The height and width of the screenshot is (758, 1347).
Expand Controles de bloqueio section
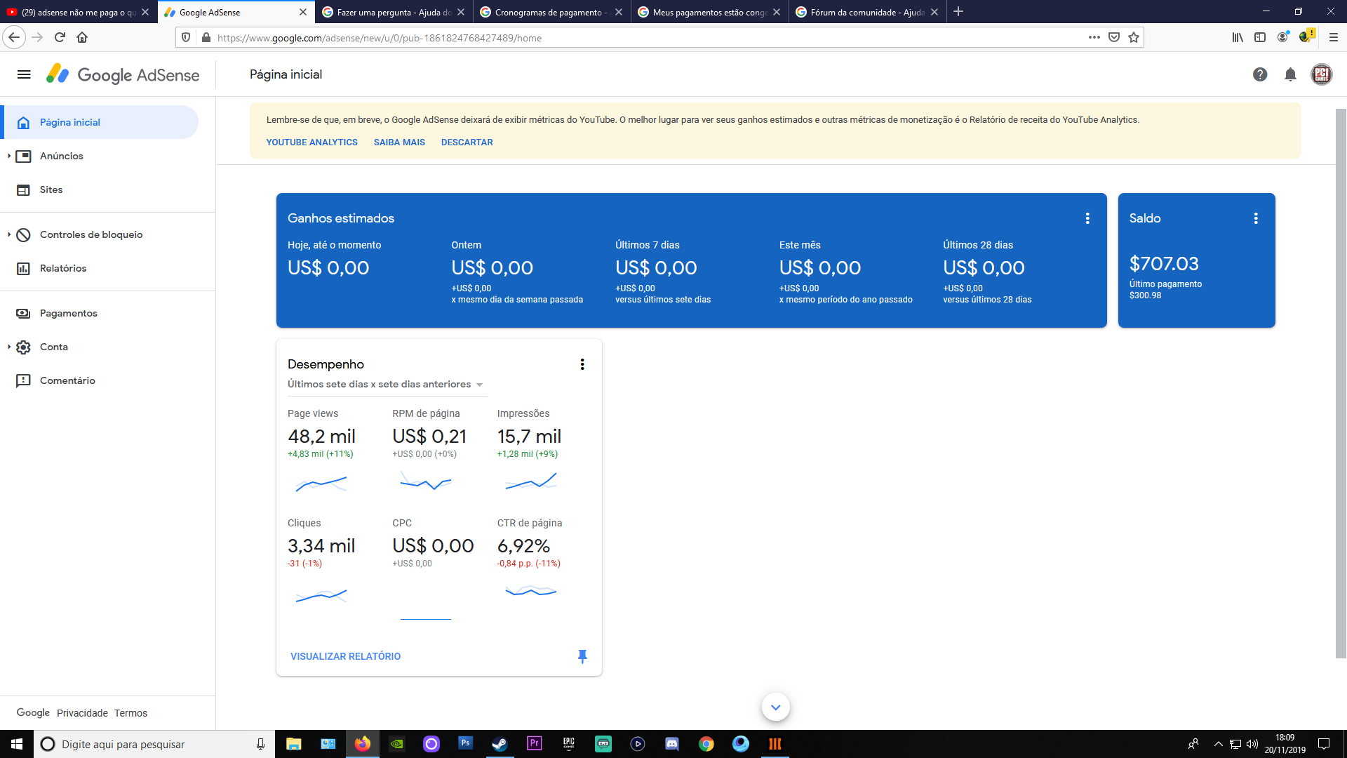(x=9, y=234)
